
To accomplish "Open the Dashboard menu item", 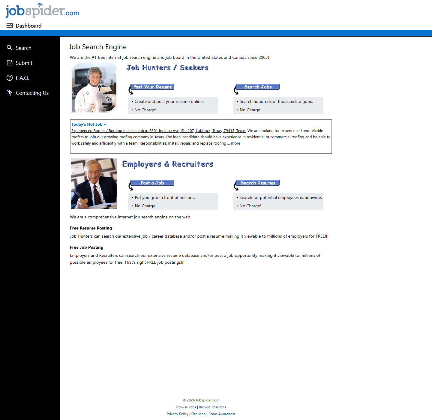I will click(x=28, y=26).
